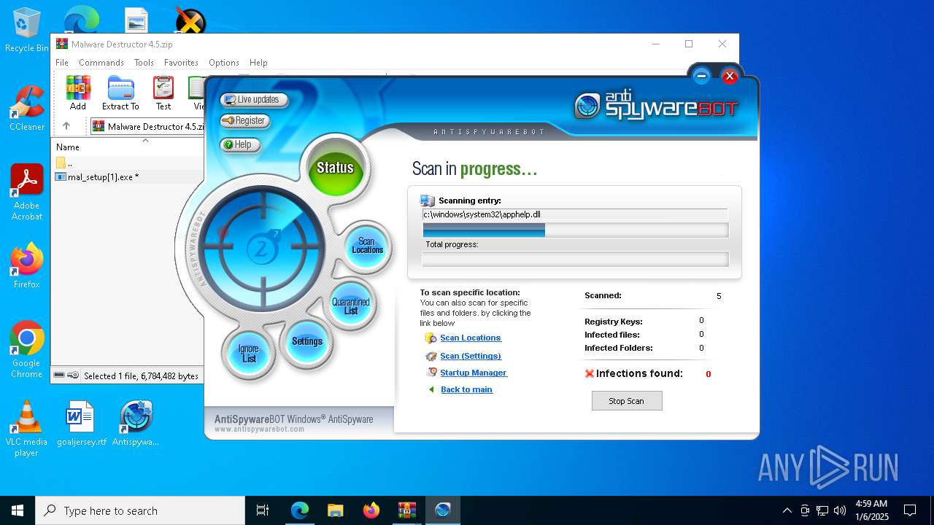Open the File menu in WinRAR
Screen dimensions: 934x525
click(62, 63)
